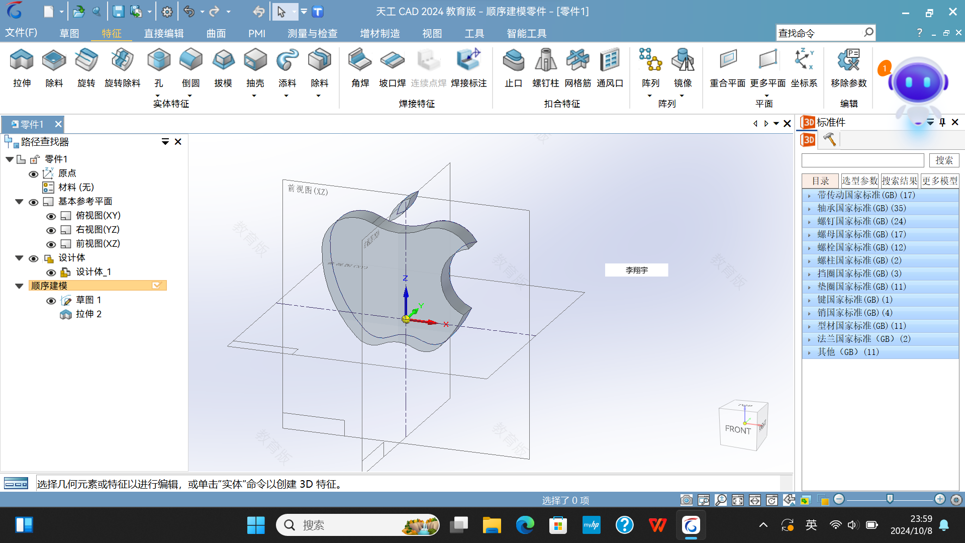The width and height of the screenshot is (965, 543).
Task: Click the 螺钉柱 mounting boss tool
Action: click(x=546, y=67)
